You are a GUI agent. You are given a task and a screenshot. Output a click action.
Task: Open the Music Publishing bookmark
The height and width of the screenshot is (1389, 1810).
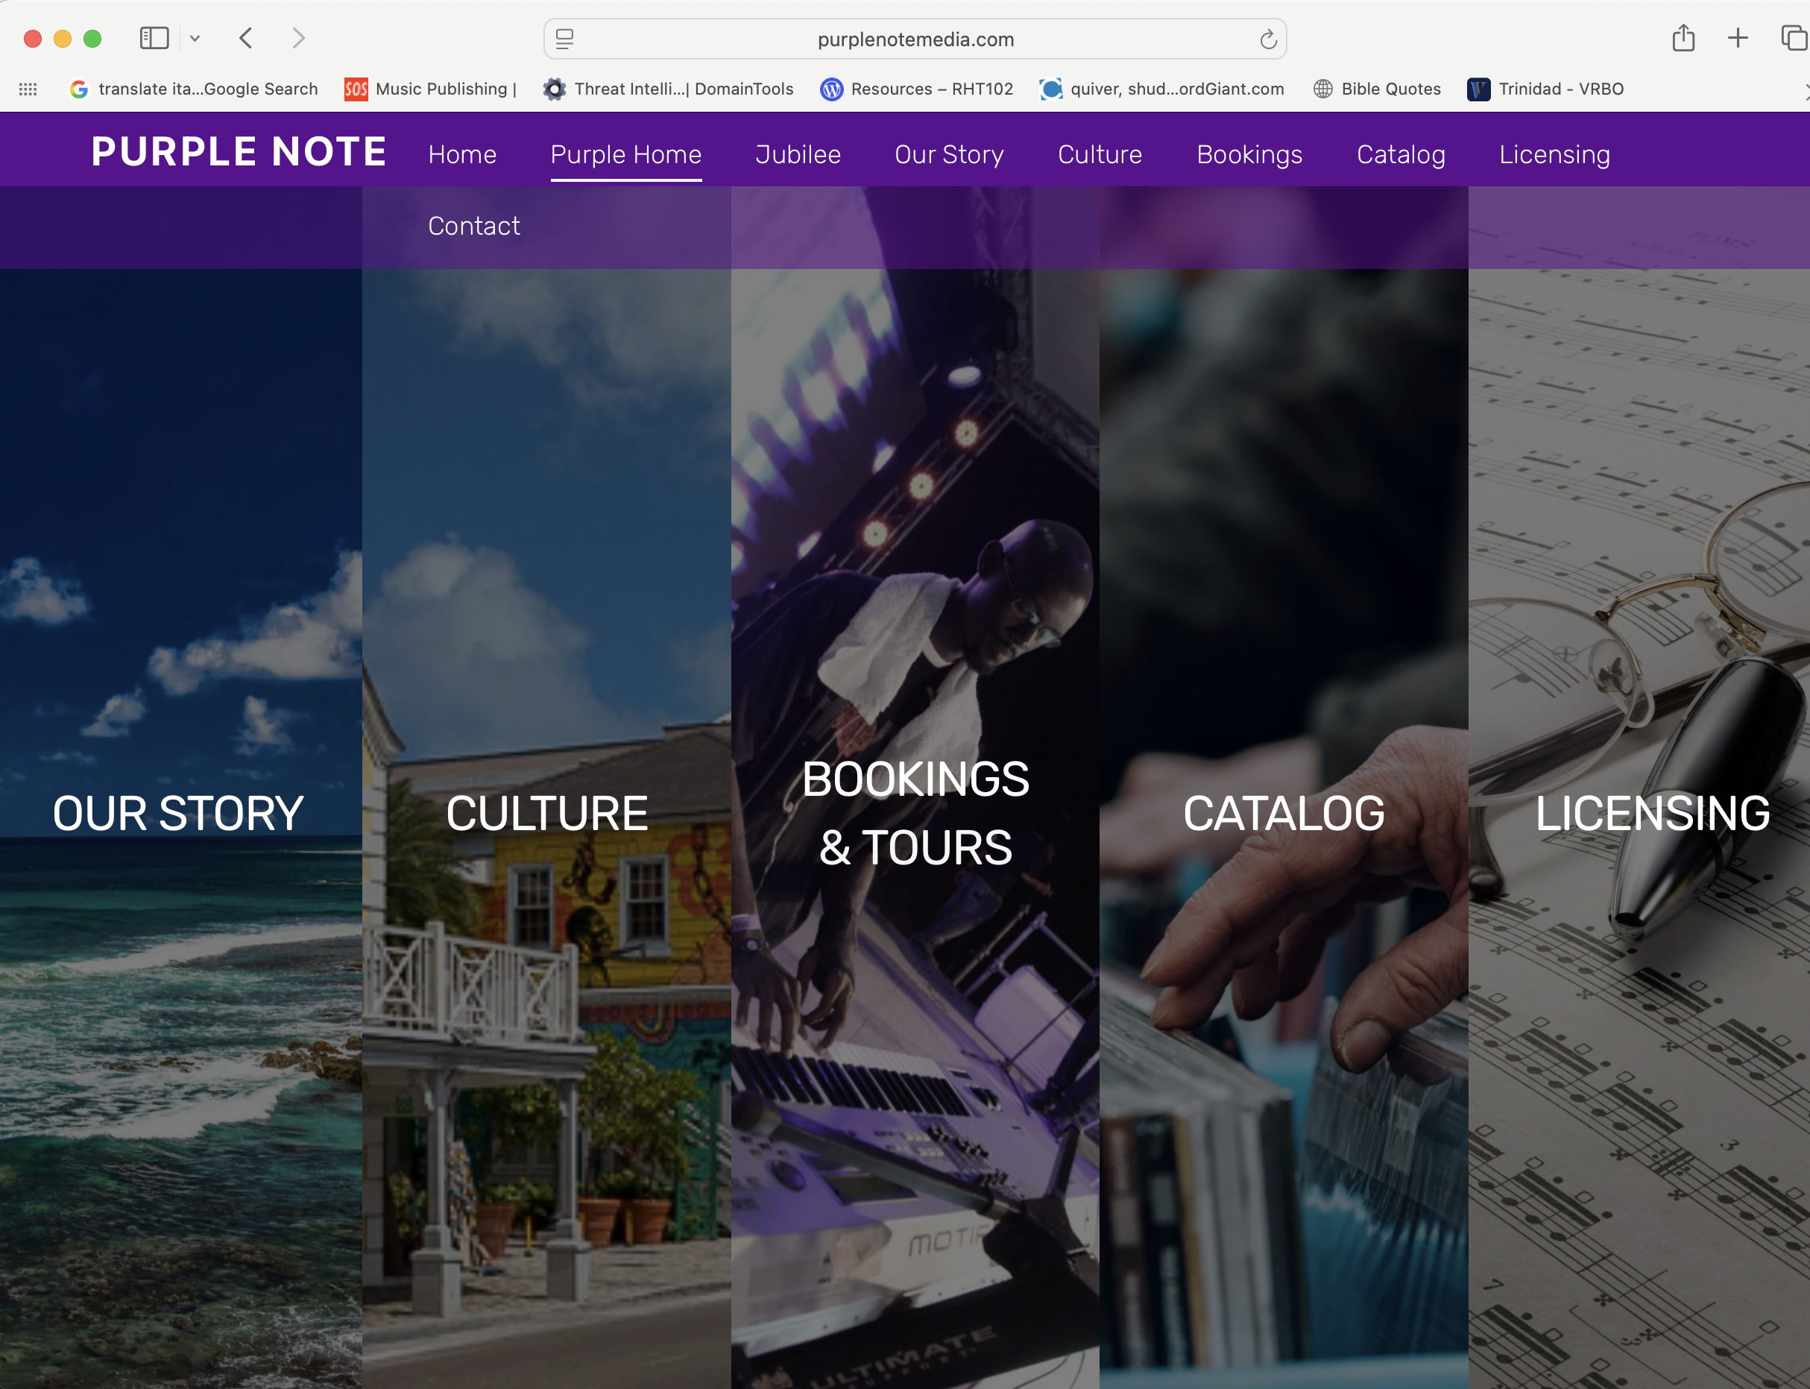(431, 89)
